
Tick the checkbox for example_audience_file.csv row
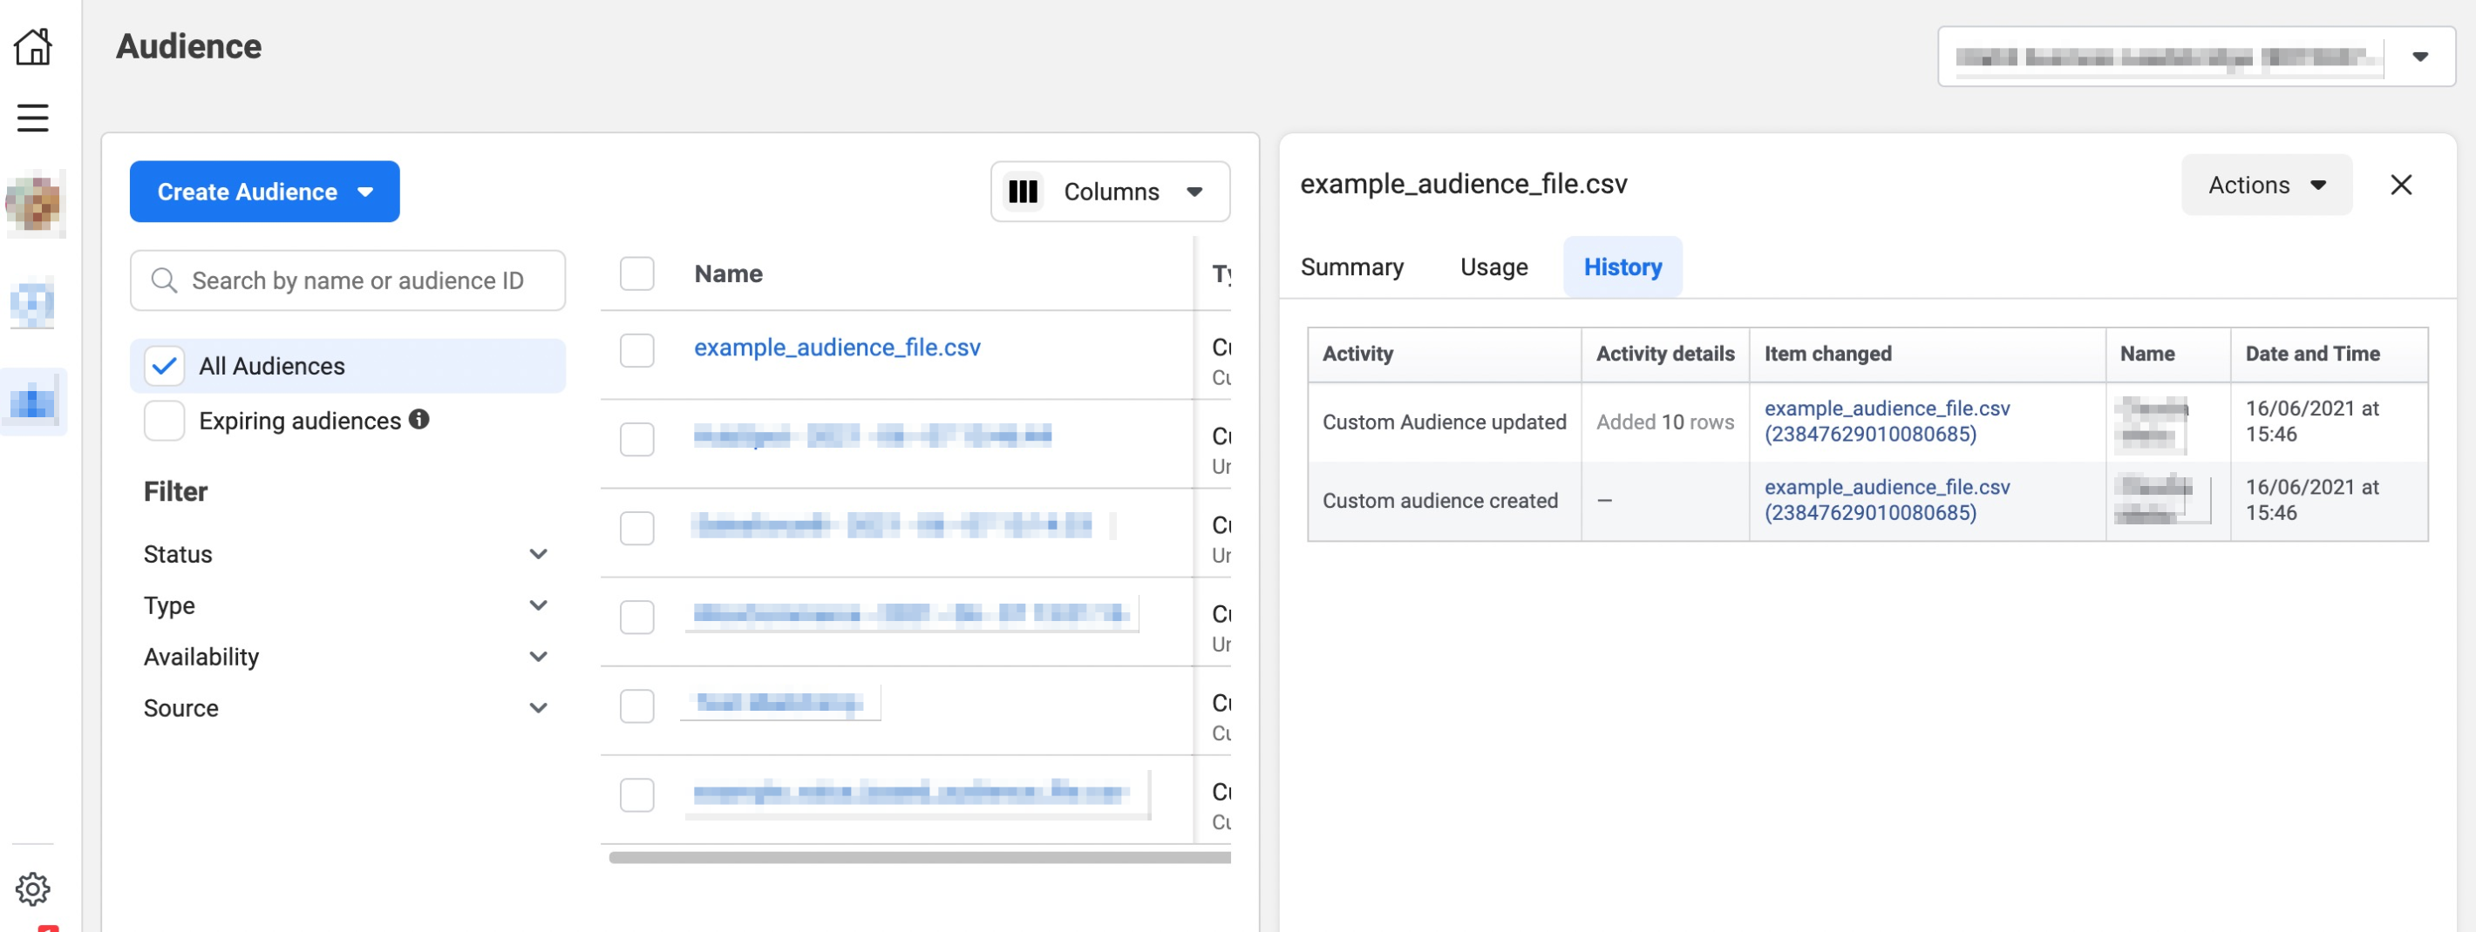click(x=636, y=349)
